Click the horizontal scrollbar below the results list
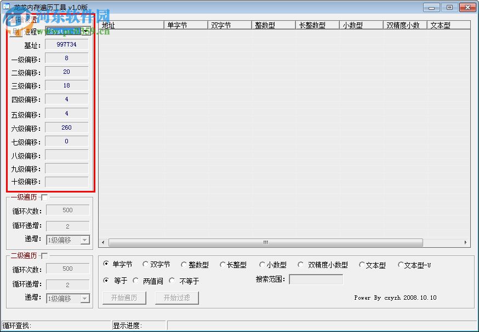 265,242
